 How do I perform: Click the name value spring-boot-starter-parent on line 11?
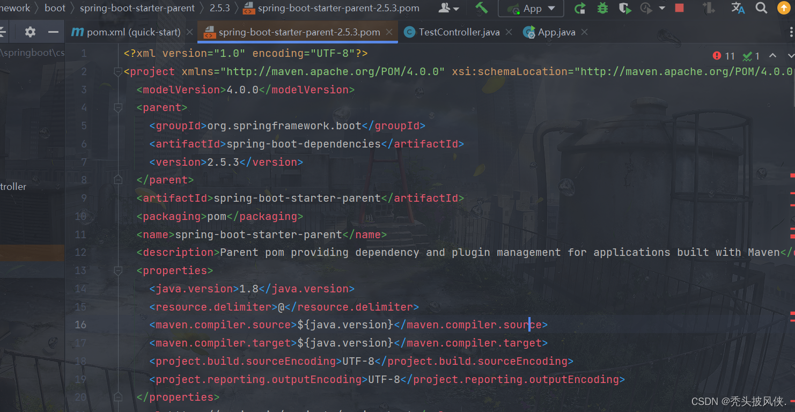coord(259,234)
